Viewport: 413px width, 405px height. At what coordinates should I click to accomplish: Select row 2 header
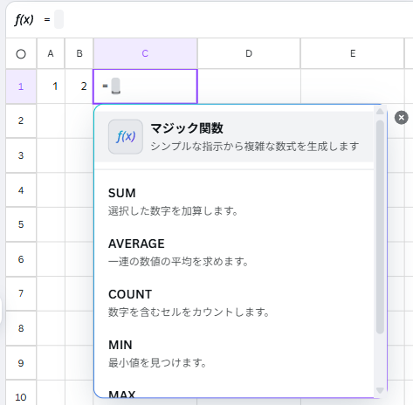tap(21, 120)
